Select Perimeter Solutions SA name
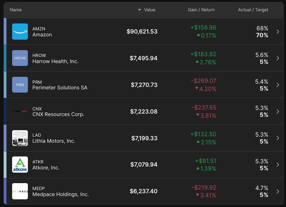Viewport: 286px width, 207px height. point(60,88)
